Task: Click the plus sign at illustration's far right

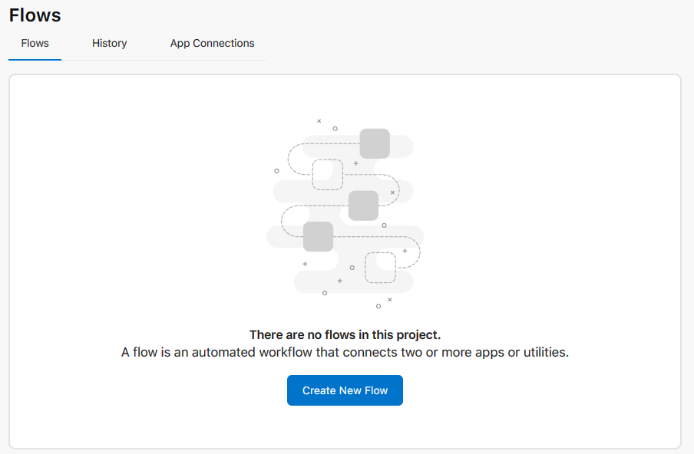Action: [x=405, y=251]
